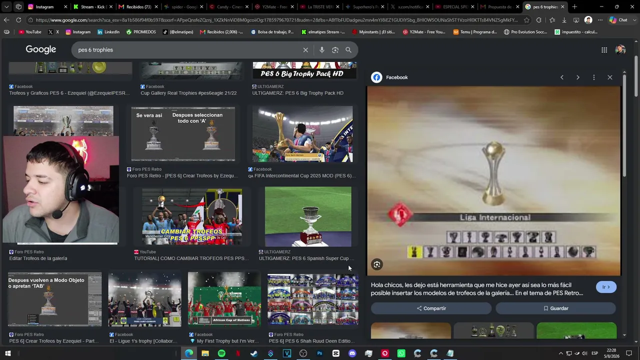This screenshot has width=640, height=360.
Task: Open the CAMBIAR TROFEOS PES 6 thumbnail
Action: click(x=192, y=216)
